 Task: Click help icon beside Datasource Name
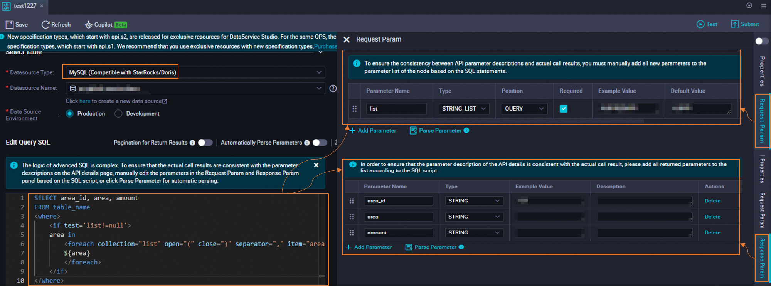pos(333,89)
